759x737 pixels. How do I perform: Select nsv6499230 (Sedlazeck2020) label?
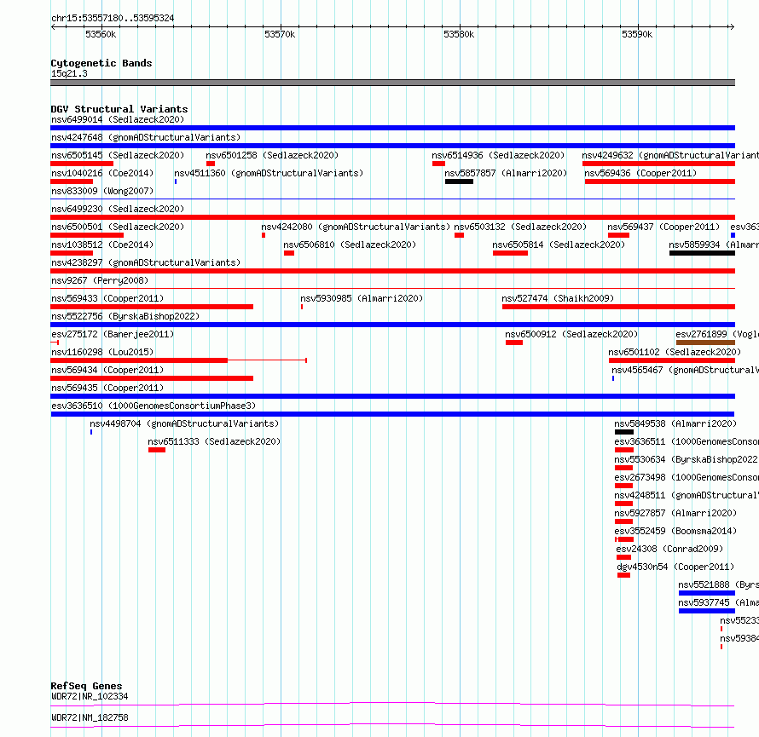pos(118,209)
